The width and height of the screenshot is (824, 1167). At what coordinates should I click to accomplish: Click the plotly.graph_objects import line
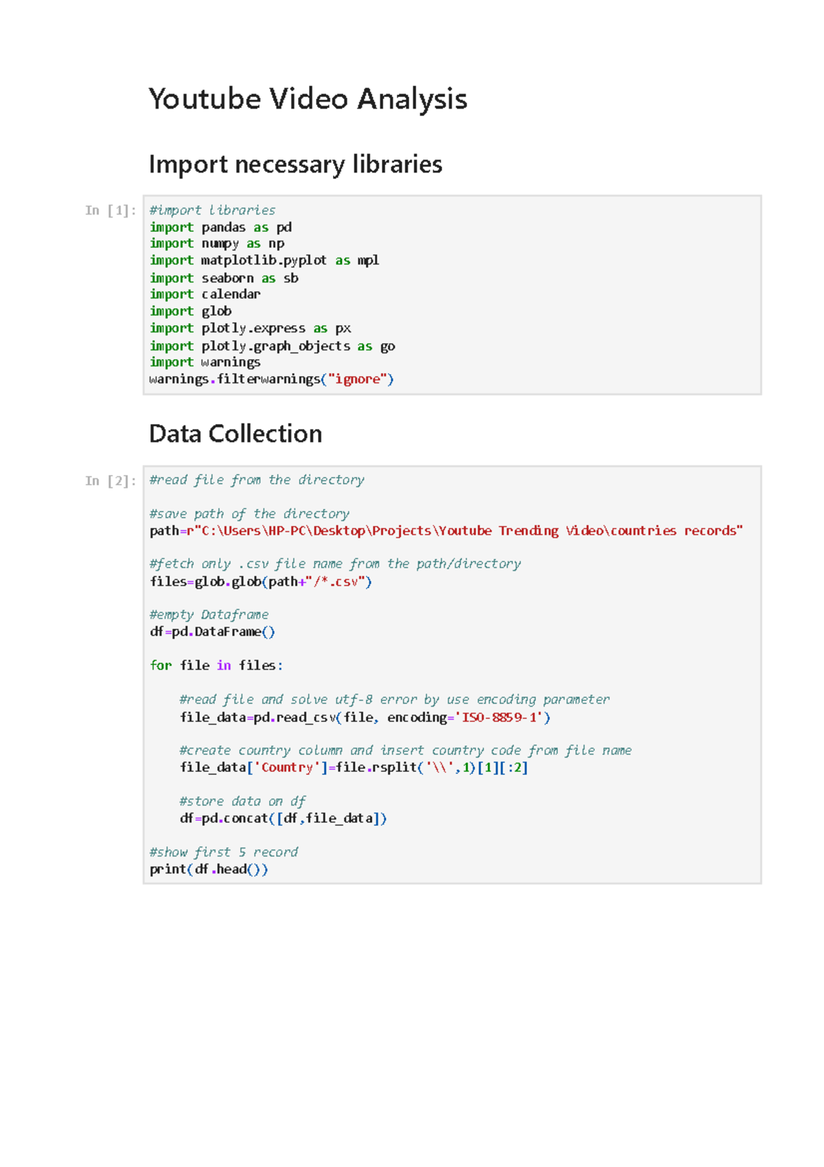coord(272,346)
